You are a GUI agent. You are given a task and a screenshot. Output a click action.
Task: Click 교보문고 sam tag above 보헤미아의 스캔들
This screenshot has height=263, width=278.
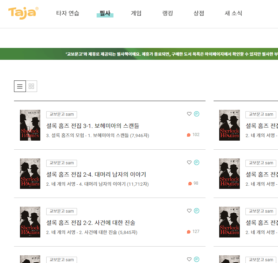coord(62,115)
